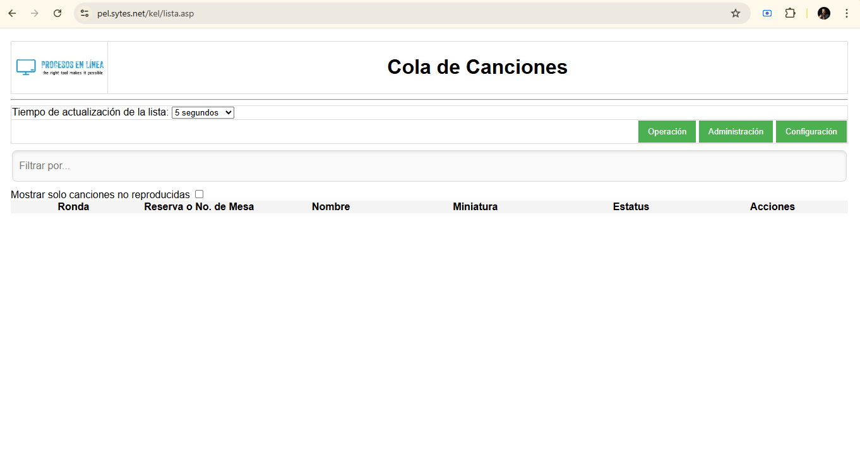The width and height of the screenshot is (860, 455).
Task: Reload the current page
Action: [x=57, y=13]
